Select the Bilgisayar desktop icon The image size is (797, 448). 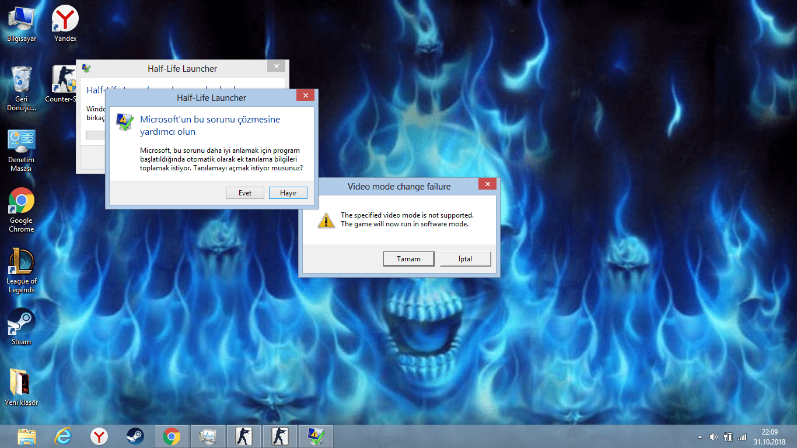click(x=22, y=24)
